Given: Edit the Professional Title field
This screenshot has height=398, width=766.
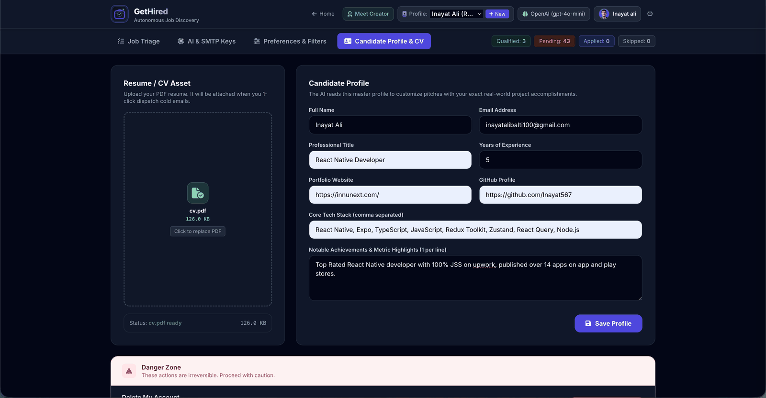Looking at the screenshot, I should [390, 160].
